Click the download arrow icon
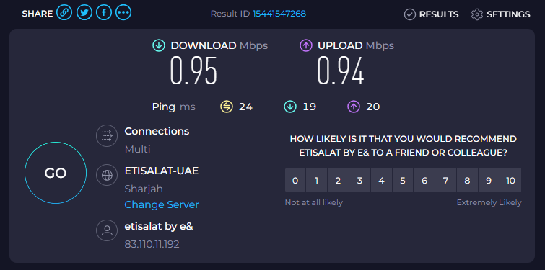545x270 pixels. [159, 45]
